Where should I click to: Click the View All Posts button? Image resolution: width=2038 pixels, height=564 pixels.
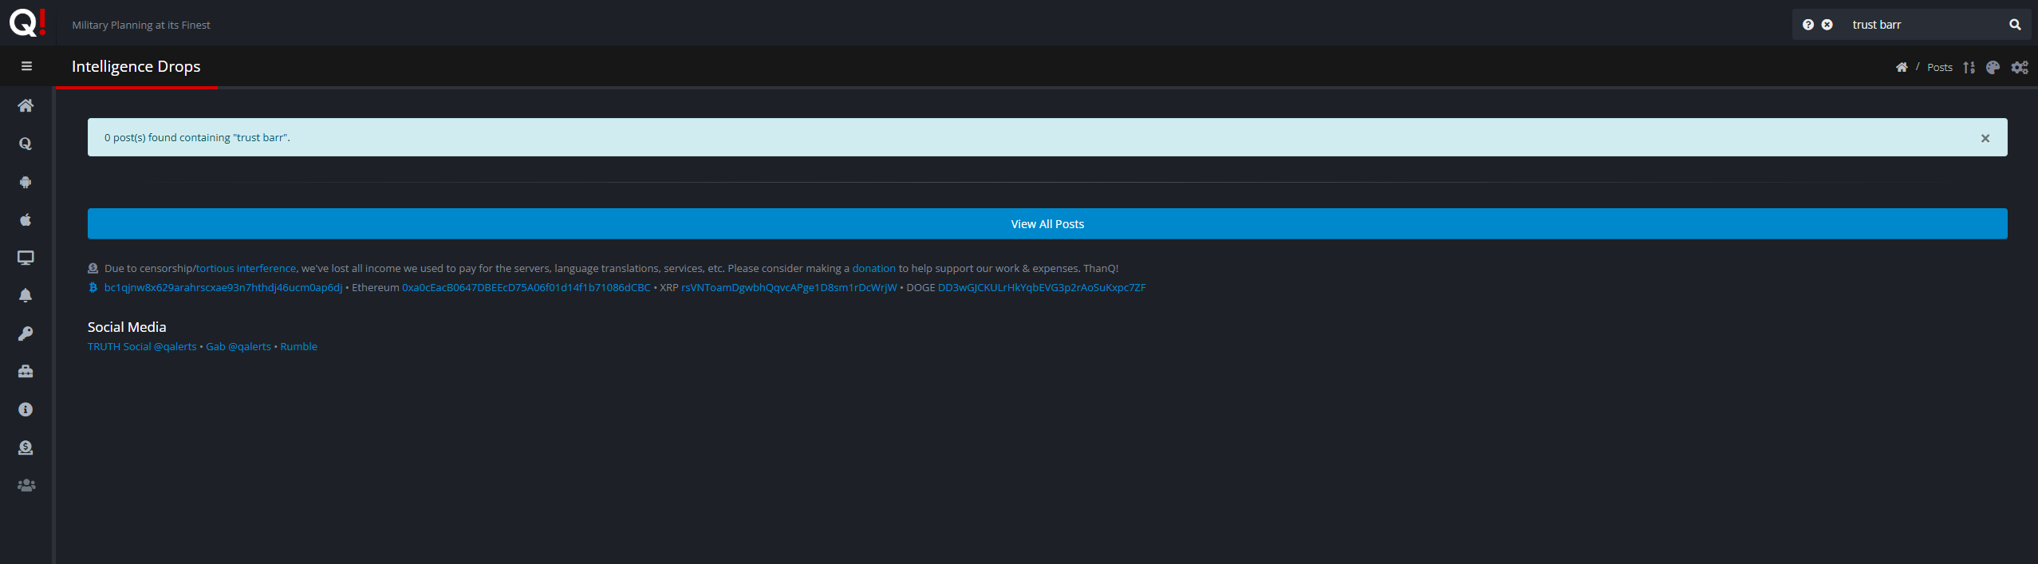tap(1047, 224)
